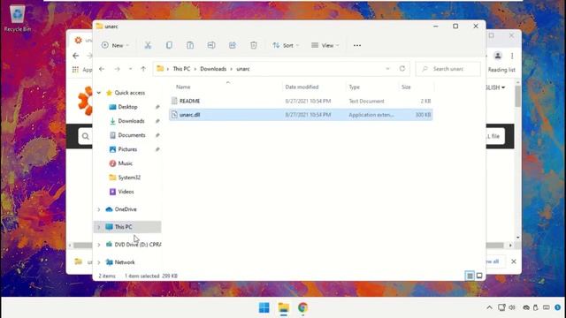Image resolution: width=566 pixels, height=318 pixels.
Task: Sort by Type column header
Action: click(354, 87)
